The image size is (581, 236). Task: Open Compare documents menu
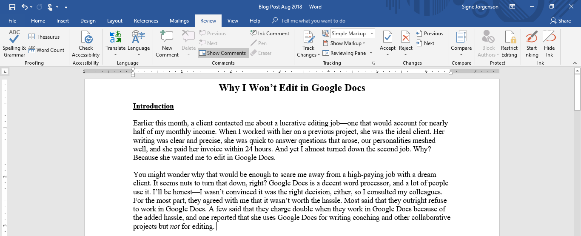point(461,44)
